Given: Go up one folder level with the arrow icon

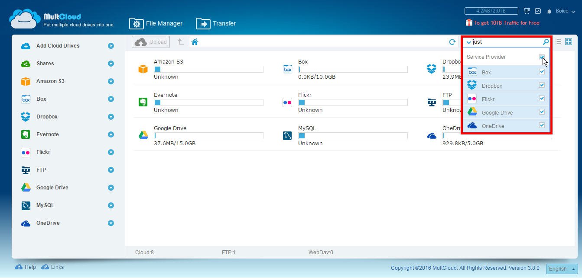Looking at the screenshot, I should pos(181,42).
